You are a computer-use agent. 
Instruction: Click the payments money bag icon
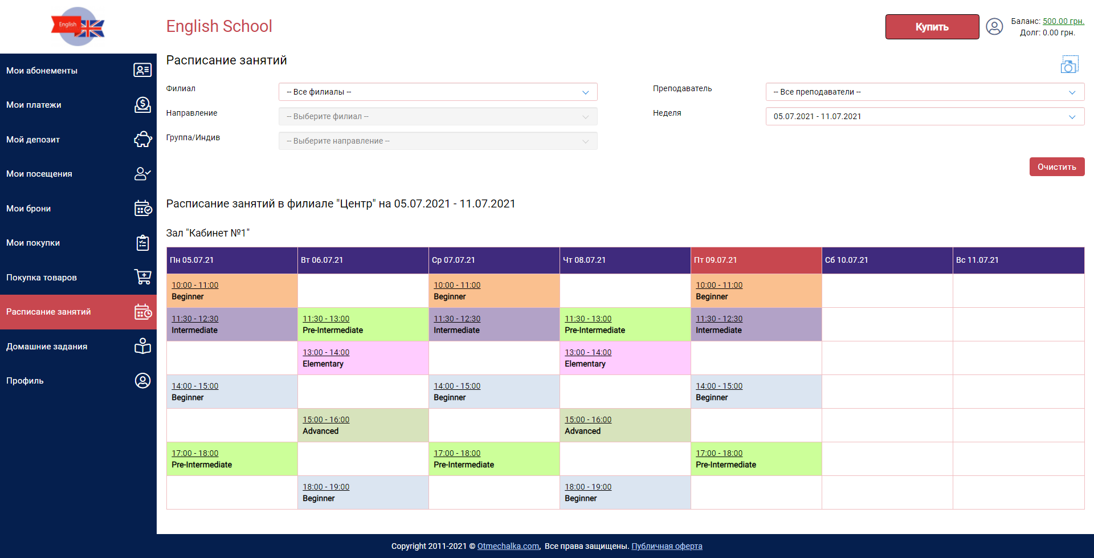[x=142, y=105]
